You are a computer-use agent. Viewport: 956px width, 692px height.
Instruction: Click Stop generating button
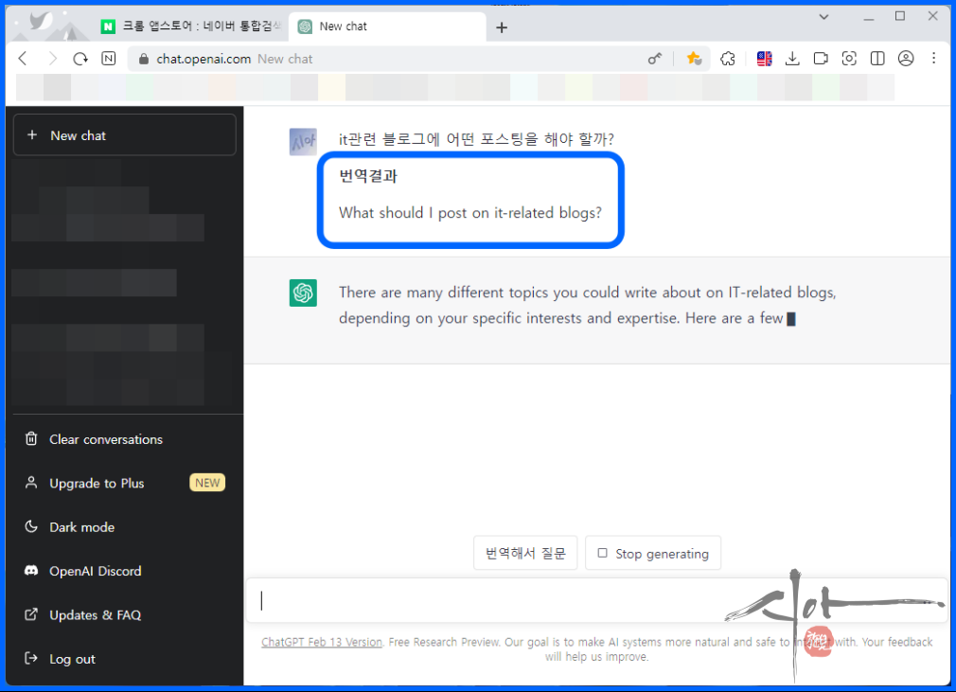coord(653,553)
